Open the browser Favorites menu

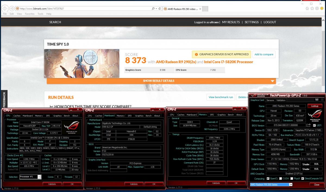[x=30, y=14]
